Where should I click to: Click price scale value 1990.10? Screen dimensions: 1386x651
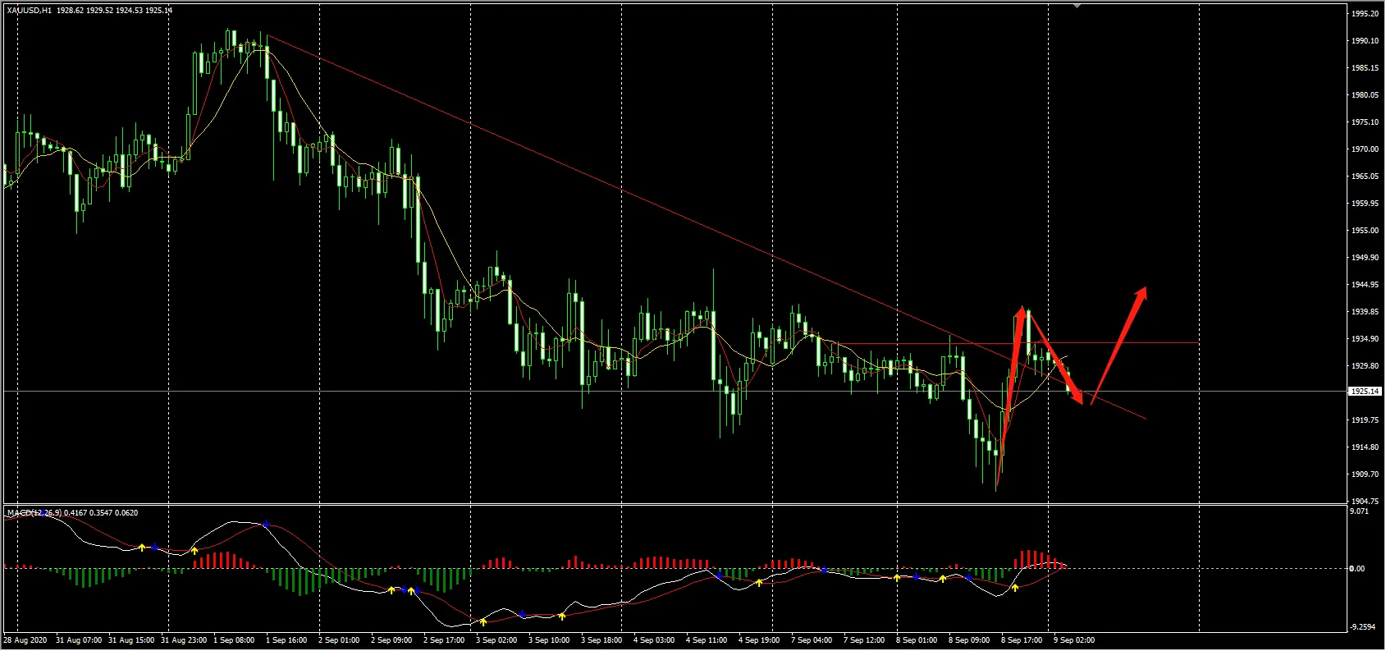tap(1365, 41)
